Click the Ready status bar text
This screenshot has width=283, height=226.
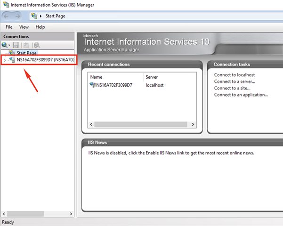point(8,222)
